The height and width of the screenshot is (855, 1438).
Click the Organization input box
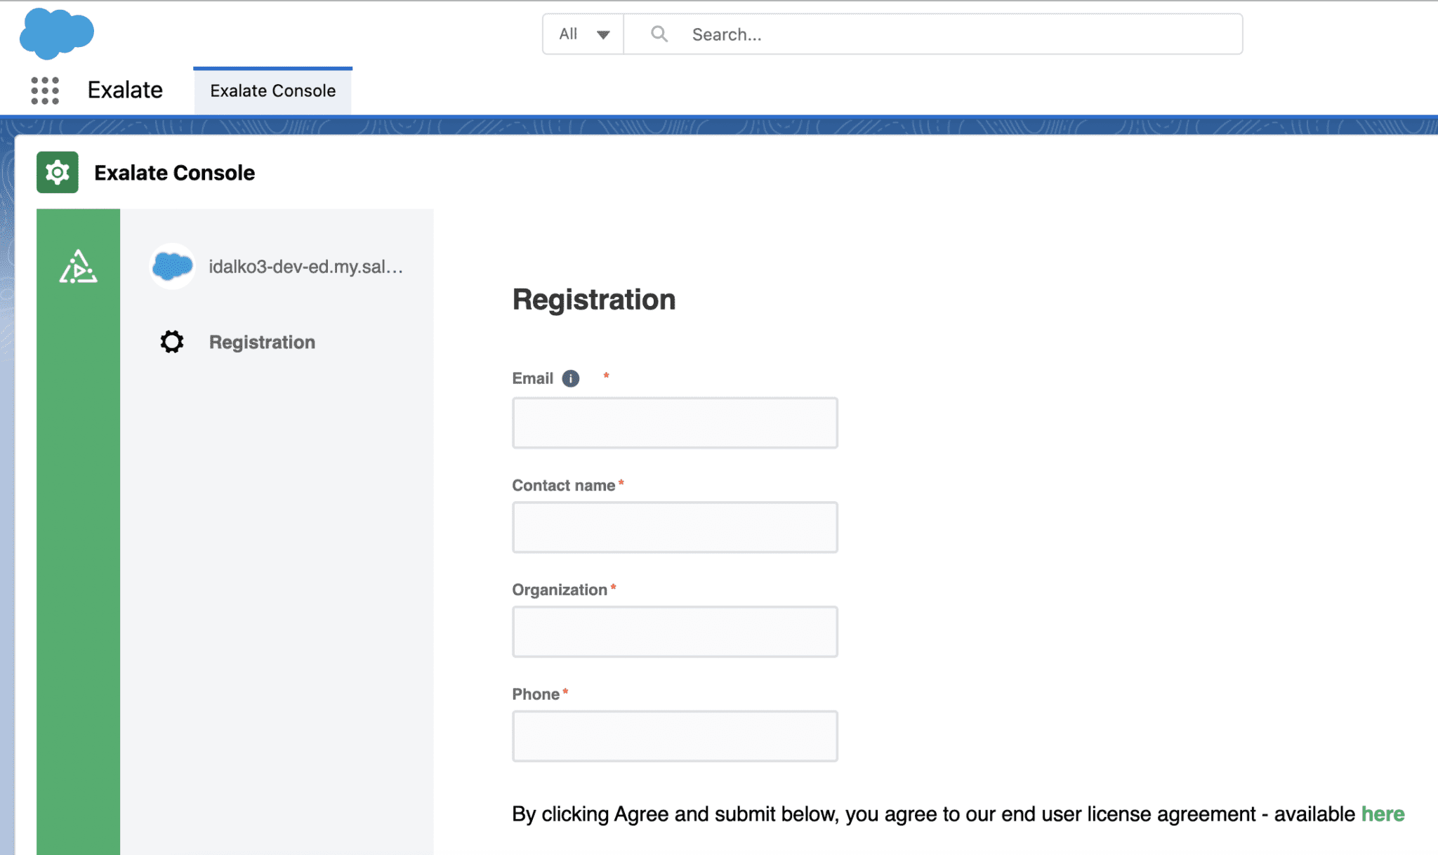click(674, 630)
